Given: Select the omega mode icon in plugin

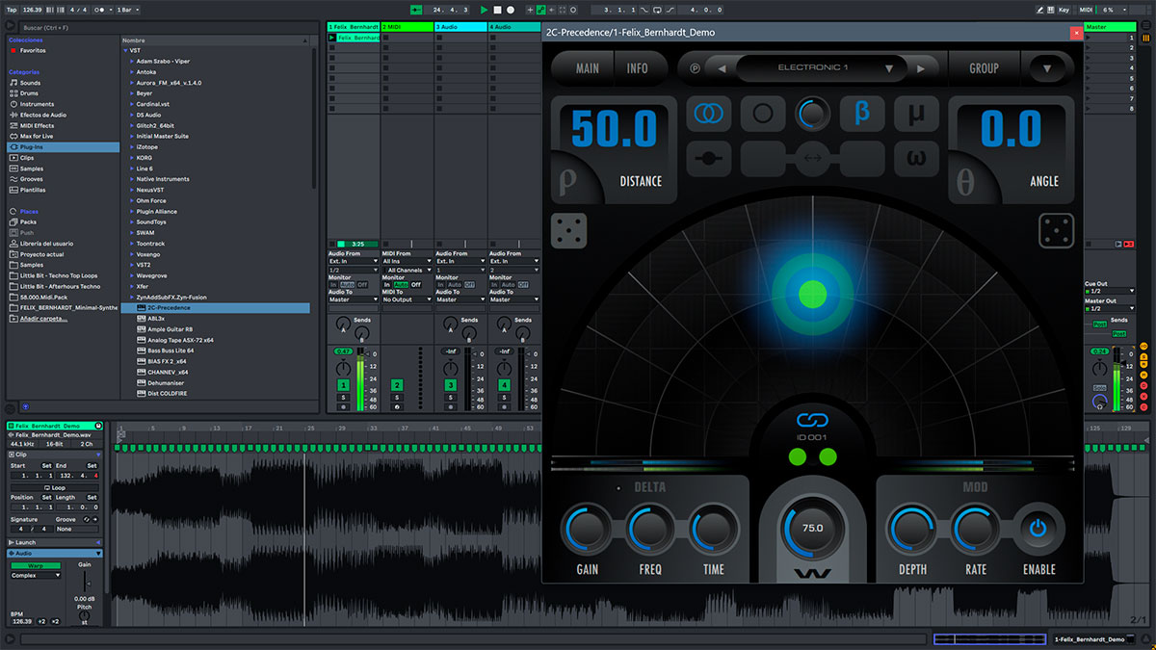Looking at the screenshot, I should [x=916, y=157].
